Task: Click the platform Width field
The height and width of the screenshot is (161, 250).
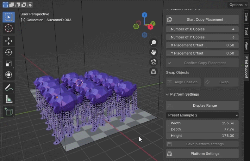Action: tap(202, 123)
